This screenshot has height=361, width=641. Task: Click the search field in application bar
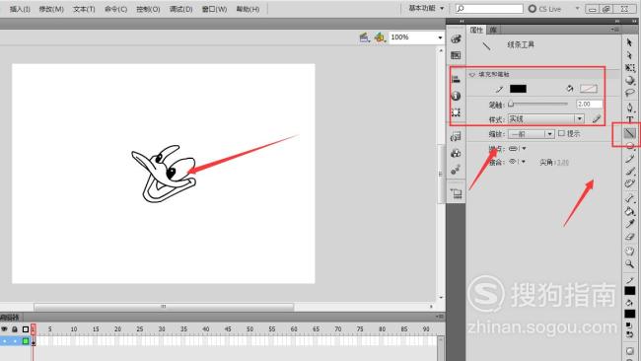[x=489, y=8]
